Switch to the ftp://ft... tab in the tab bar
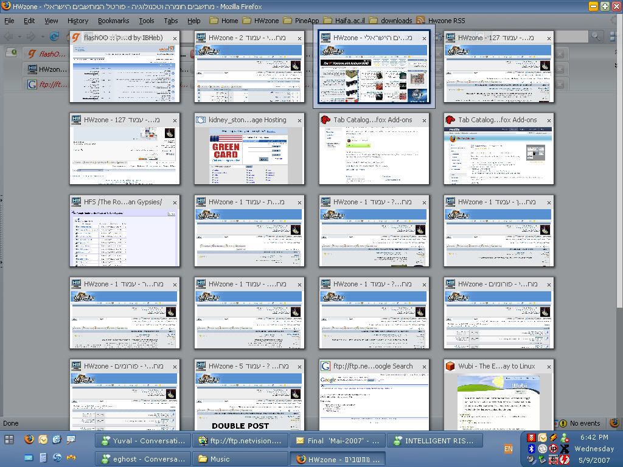The width and height of the screenshot is (623, 467). (x=47, y=84)
